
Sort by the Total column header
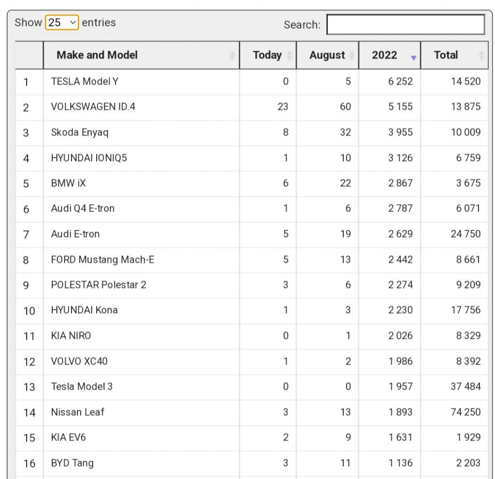[x=446, y=55]
